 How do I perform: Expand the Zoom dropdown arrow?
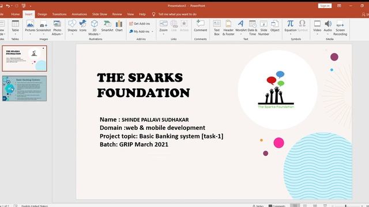pyautogui.click(x=163, y=34)
